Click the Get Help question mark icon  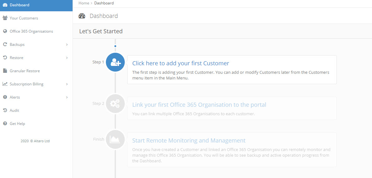pyautogui.click(x=5, y=124)
